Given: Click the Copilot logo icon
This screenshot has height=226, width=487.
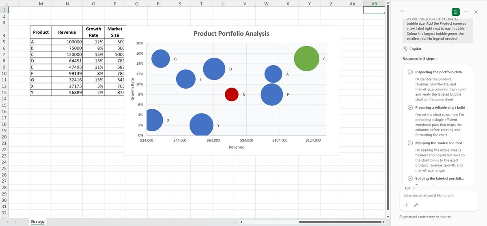Looking at the screenshot, I should coord(405,49).
